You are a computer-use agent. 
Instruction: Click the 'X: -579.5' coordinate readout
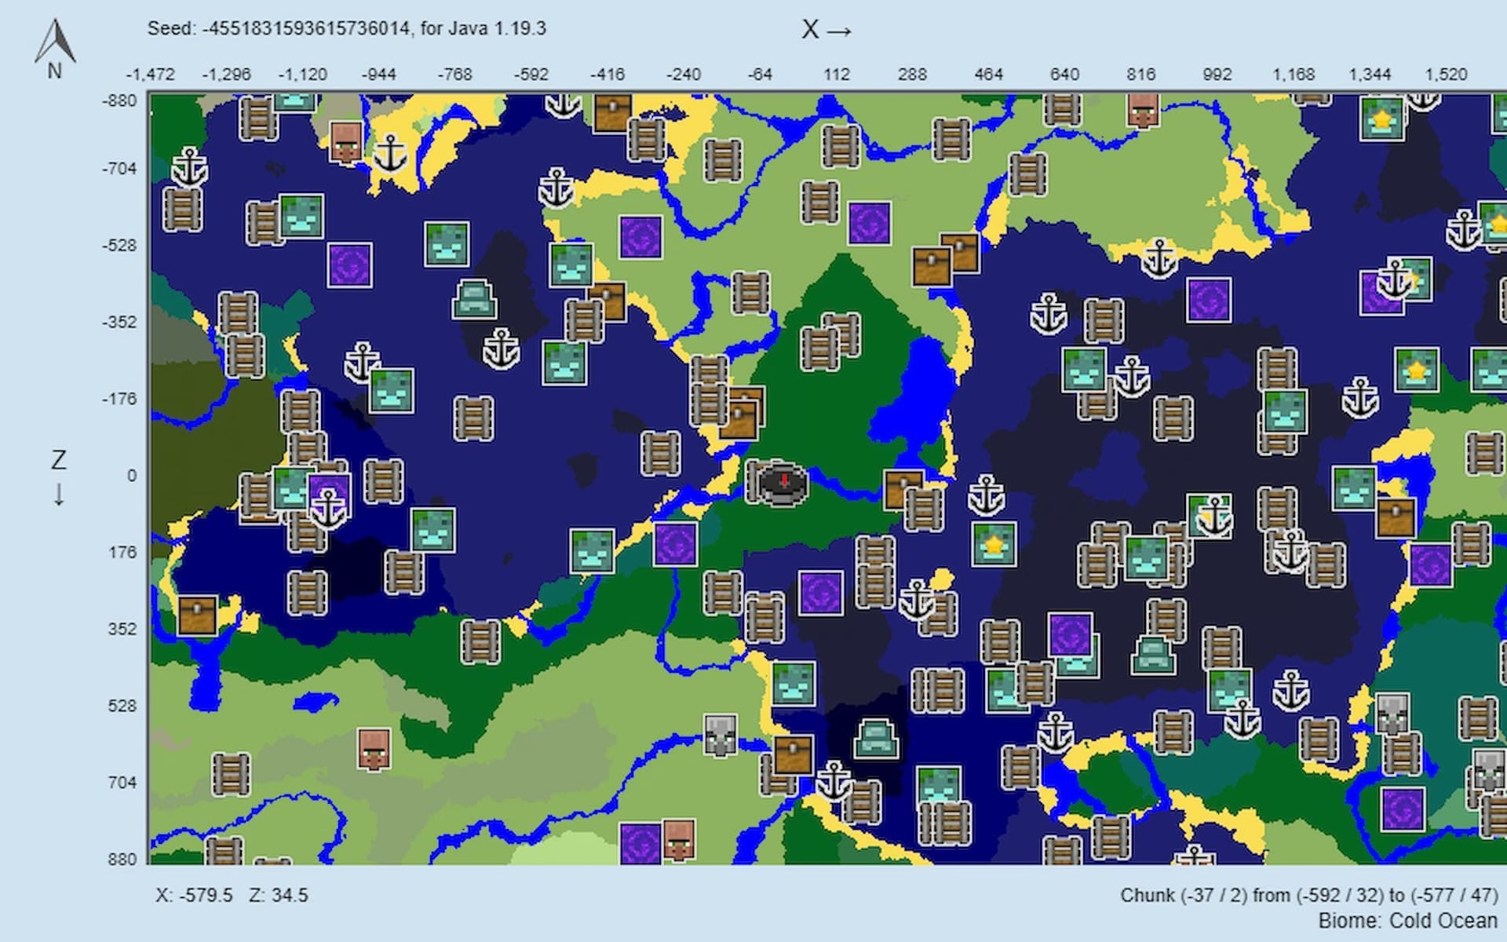tap(195, 895)
